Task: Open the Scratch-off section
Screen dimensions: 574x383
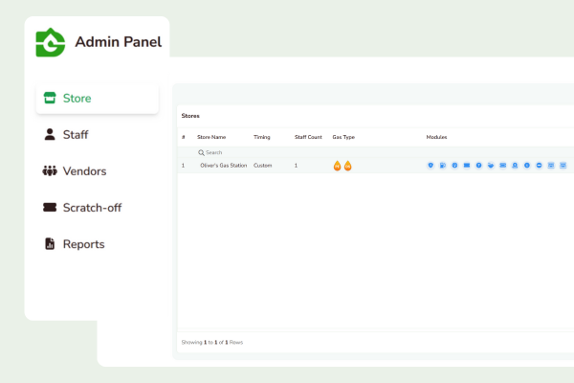Action: tap(92, 208)
